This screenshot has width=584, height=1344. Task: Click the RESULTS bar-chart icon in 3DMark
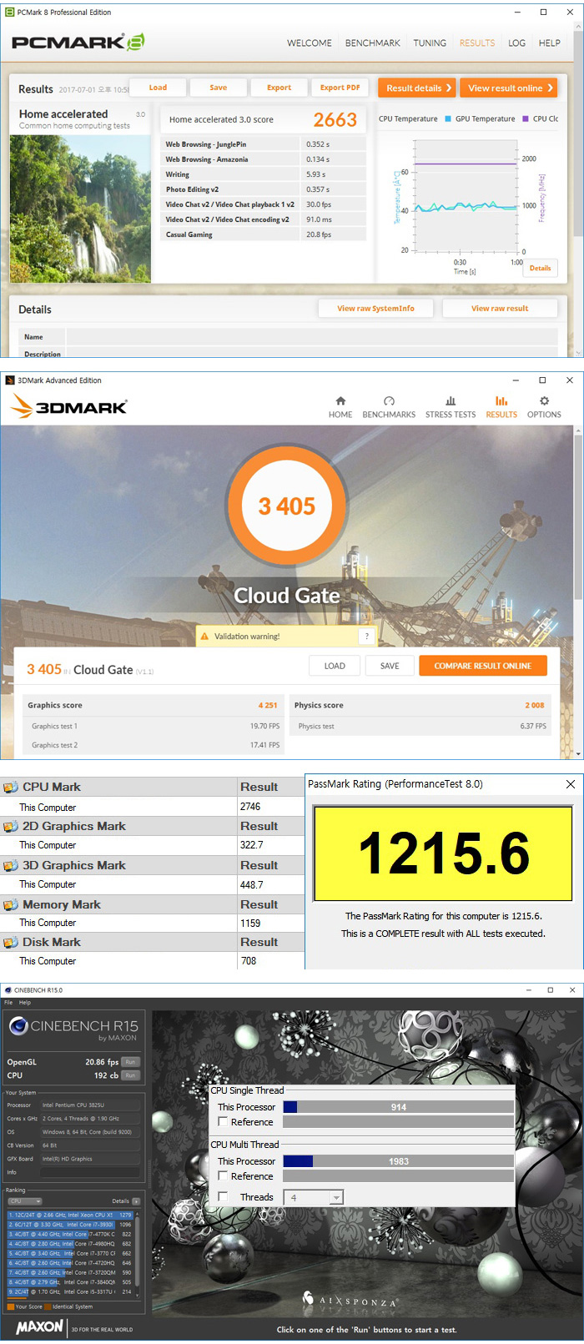tap(501, 401)
